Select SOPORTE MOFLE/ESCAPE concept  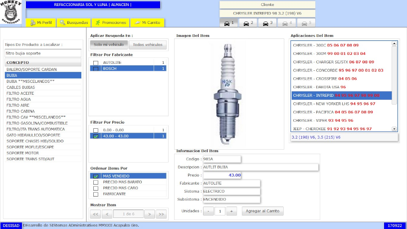43,147
